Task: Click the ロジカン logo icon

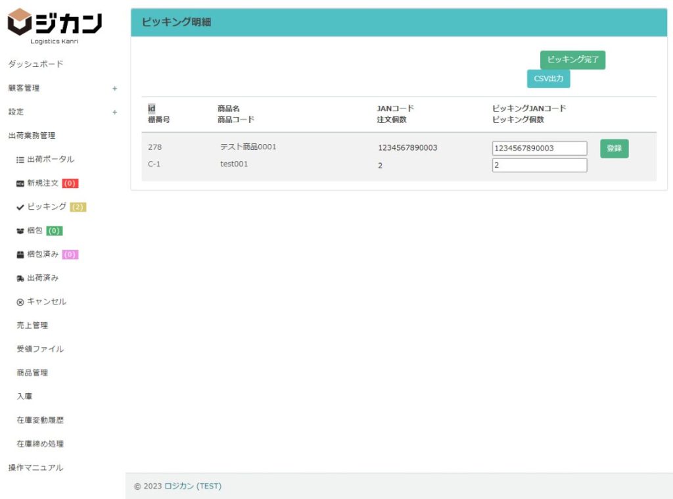Action: pyautogui.click(x=20, y=22)
